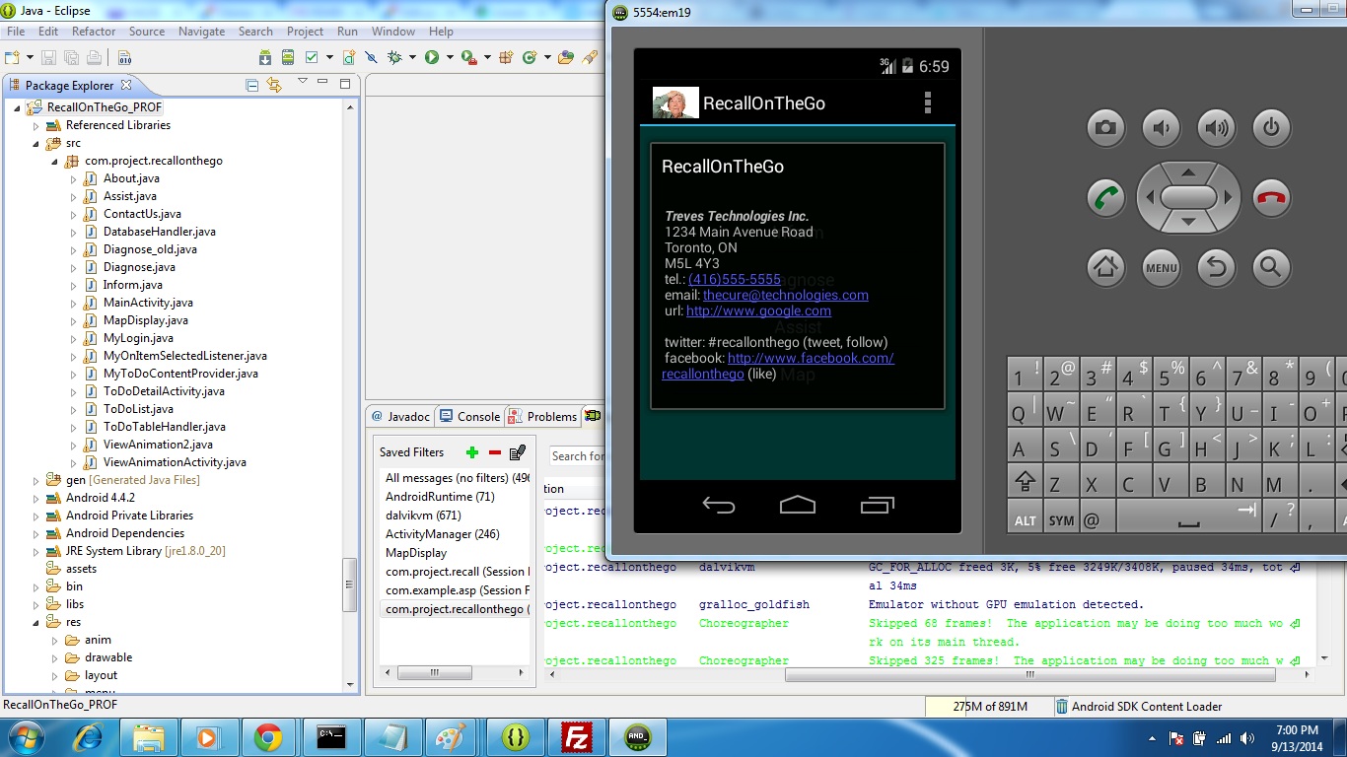Click the LogCat search input field
Image resolution: width=1347 pixels, height=757 pixels.
(x=578, y=456)
